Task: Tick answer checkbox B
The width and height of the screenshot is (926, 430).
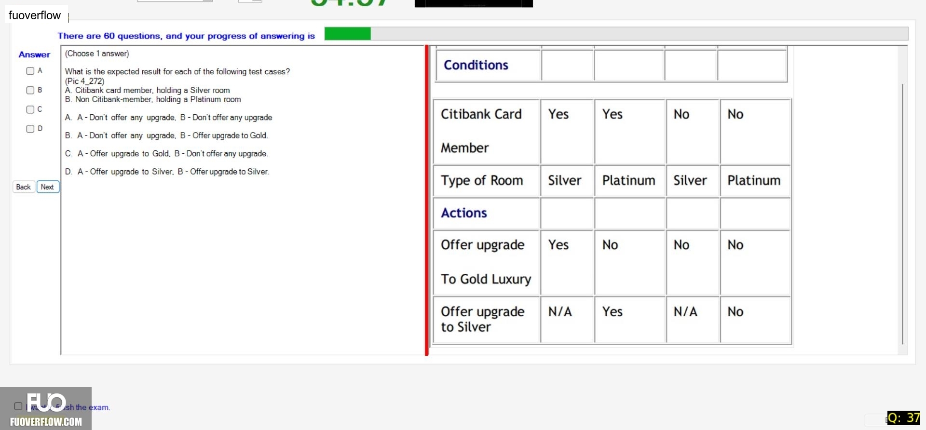Action: point(30,91)
